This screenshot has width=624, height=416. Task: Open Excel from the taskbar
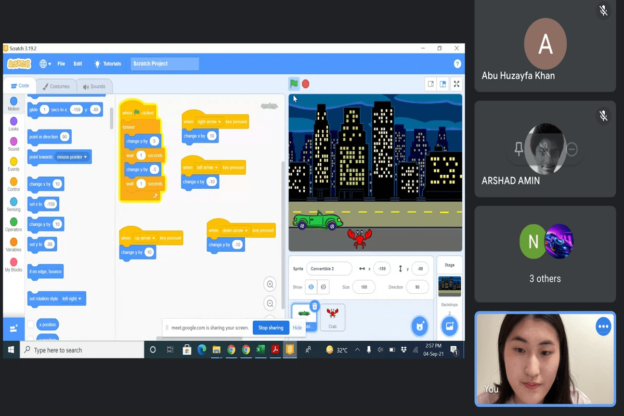[x=261, y=350]
